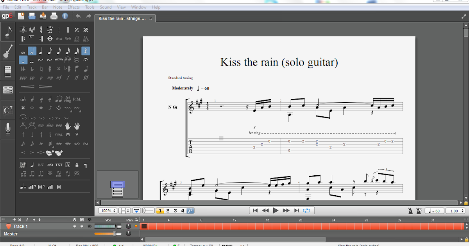
Task: Create a new document with toolbar icon
Action: click(21, 16)
